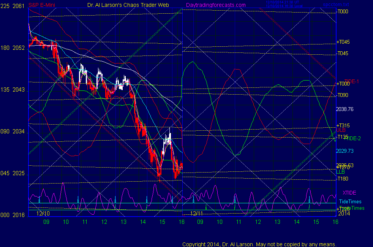Click the Dr. Al Larson's Chaos Trader Web title
The width and height of the screenshot is (373, 247).
coord(126,5)
